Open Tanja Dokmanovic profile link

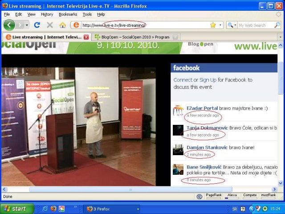[207, 128]
